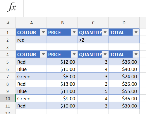Click the formula bar input field
The height and width of the screenshot is (114, 146).
coord(85,8)
